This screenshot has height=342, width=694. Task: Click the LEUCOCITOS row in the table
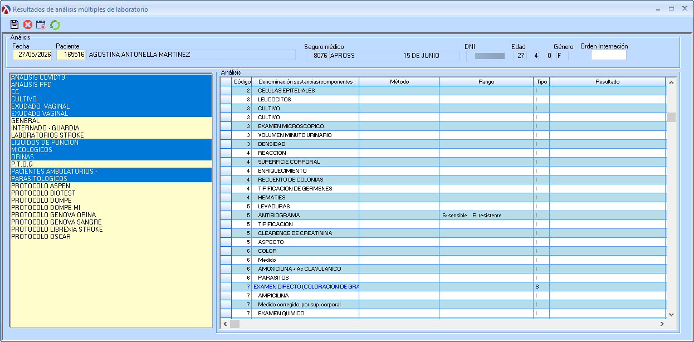443,100
